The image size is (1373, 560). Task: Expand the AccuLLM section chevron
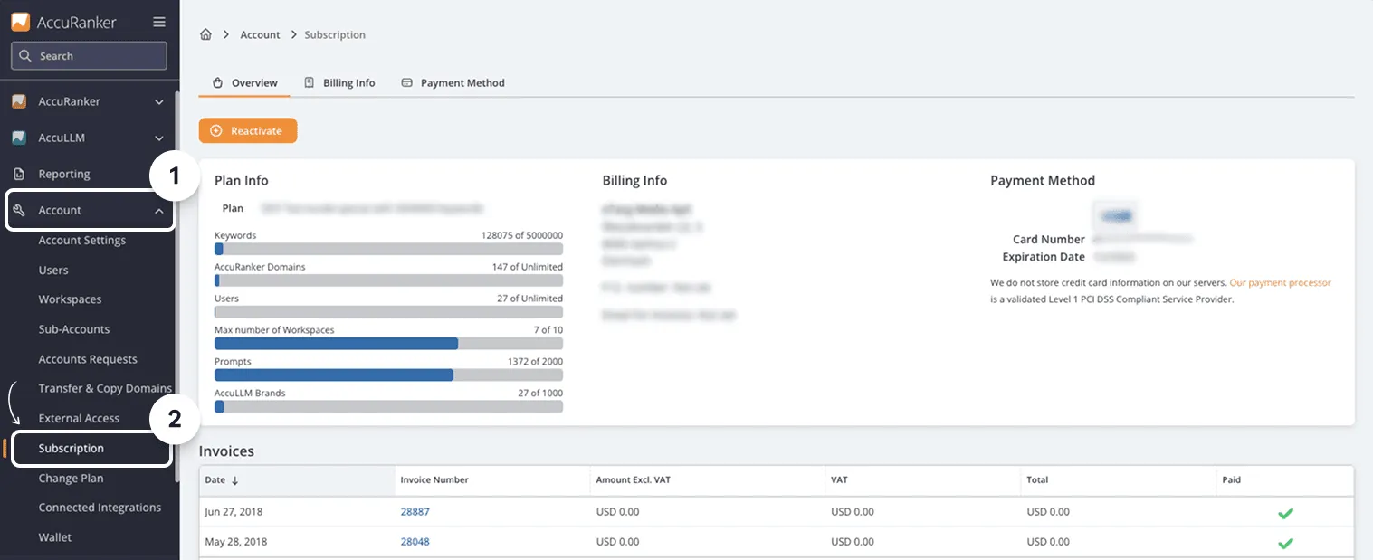[159, 138]
